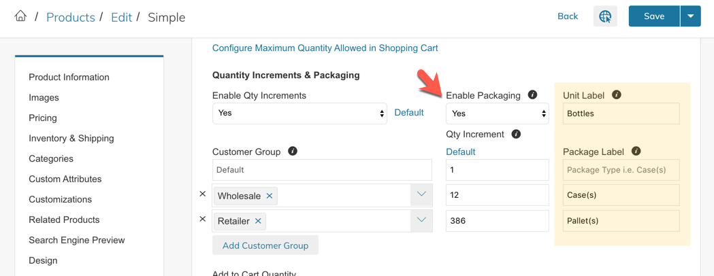
Task: Open the Inventory & Shipping section
Action: point(71,138)
